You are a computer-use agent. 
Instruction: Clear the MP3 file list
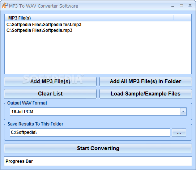[50, 94]
